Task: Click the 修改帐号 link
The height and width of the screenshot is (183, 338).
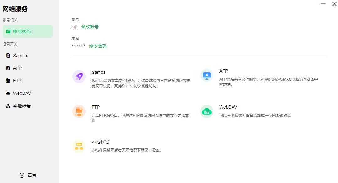Action: (x=90, y=27)
